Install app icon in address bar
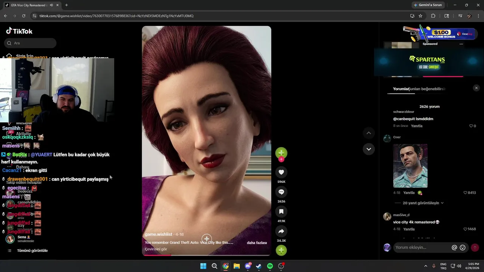484x272 pixels. tap(412, 16)
